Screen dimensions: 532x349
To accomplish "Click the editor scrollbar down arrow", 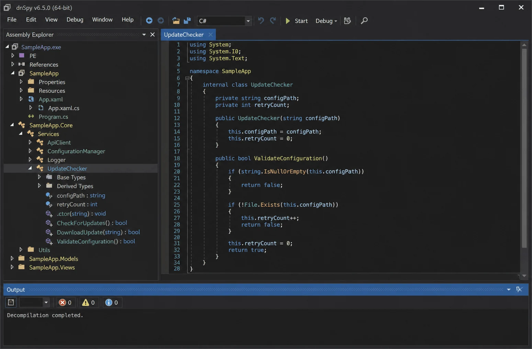I will click(x=524, y=275).
